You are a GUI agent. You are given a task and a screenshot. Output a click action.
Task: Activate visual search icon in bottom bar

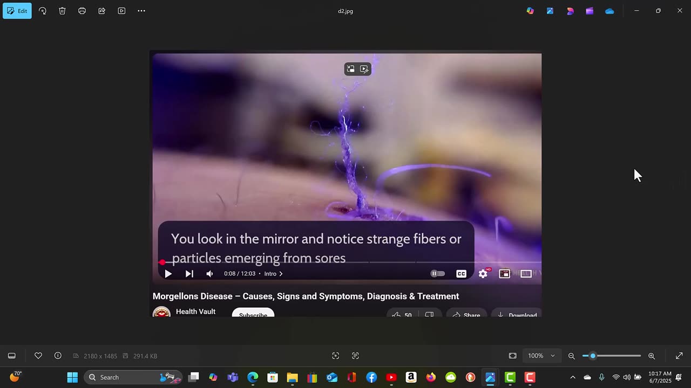click(x=336, y=356)
